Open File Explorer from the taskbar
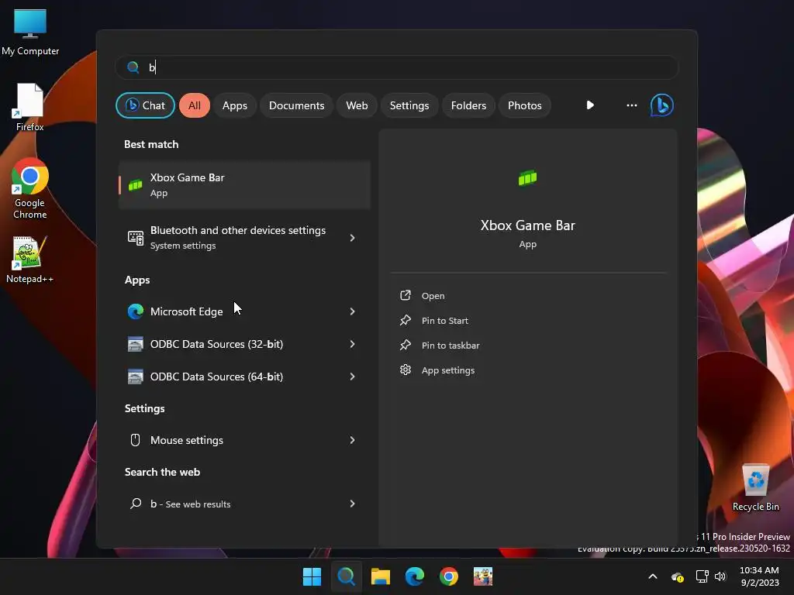794x595 pixels. [x=380, y=576]
